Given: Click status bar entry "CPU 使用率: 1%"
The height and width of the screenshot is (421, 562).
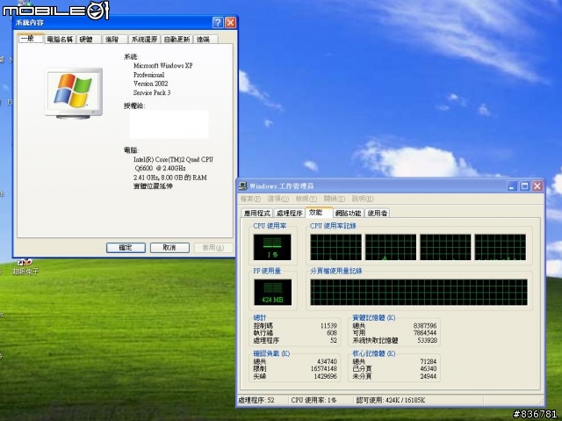Looking at the screenshot, I should click(x=313, y=400).
